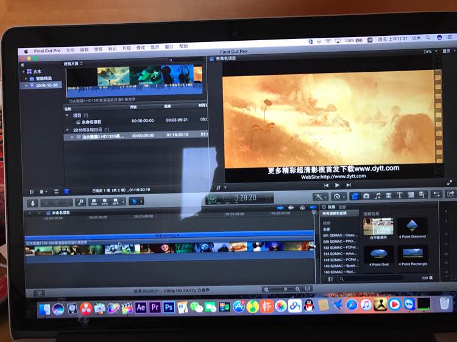Show the Effects browser button
The height and width of the screenshot is (342, 457).
click(355, 196)
